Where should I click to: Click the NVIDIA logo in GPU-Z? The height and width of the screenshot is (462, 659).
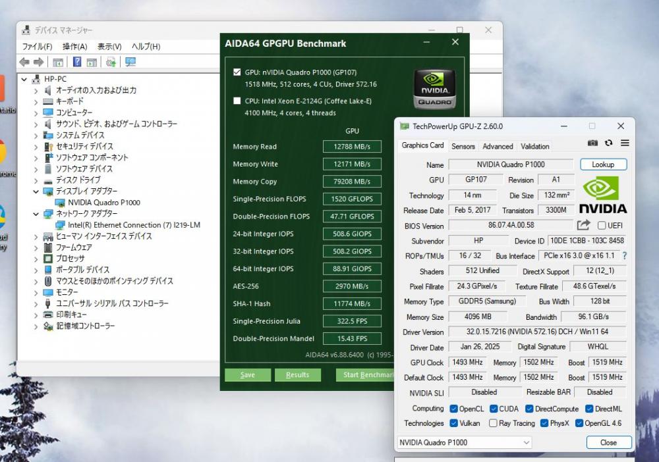click(x=603, y=195)
